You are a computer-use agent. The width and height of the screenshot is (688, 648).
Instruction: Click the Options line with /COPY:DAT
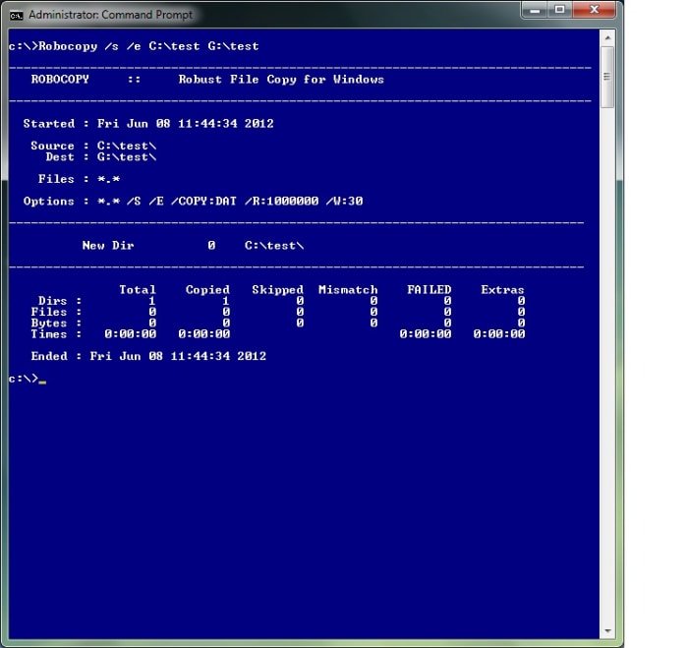tap(193, 201)
